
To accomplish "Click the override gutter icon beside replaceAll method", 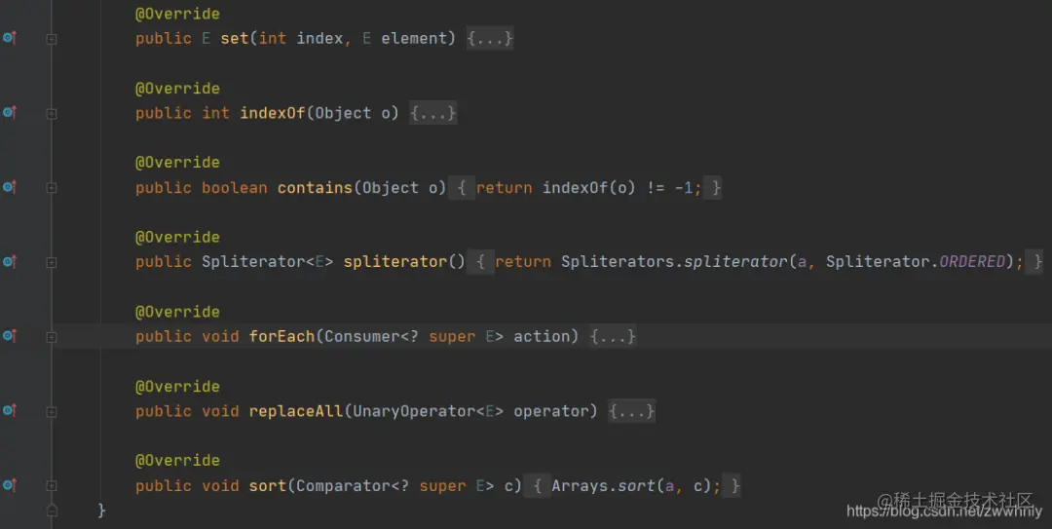I will [10, 411].
